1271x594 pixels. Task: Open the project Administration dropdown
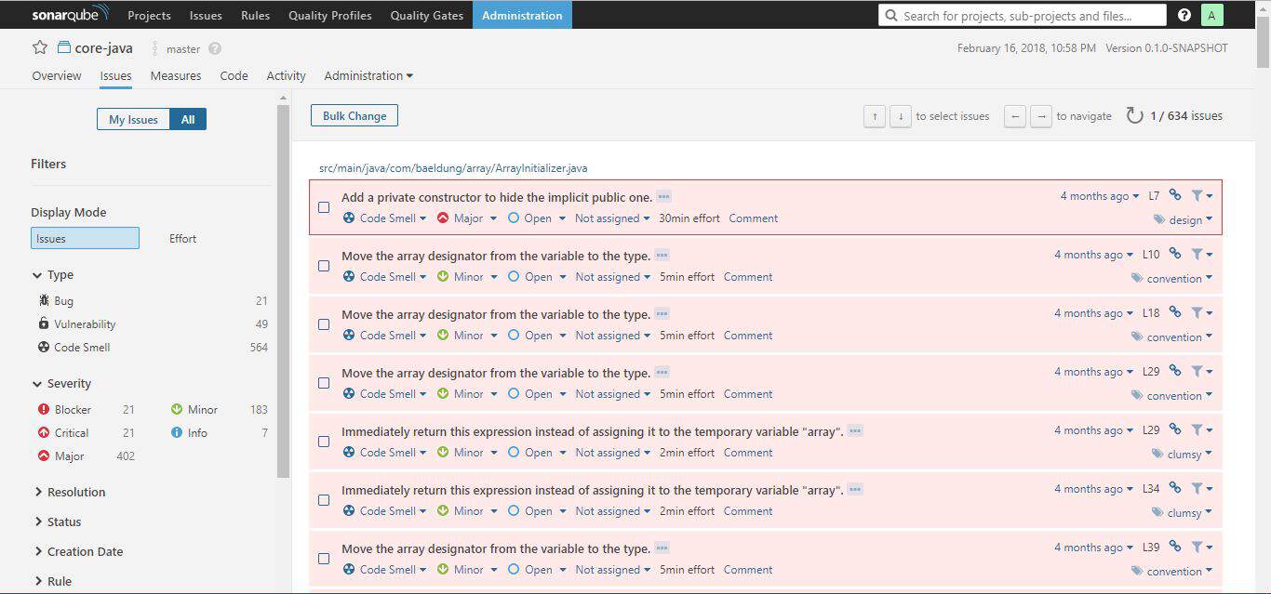[368, 76]
